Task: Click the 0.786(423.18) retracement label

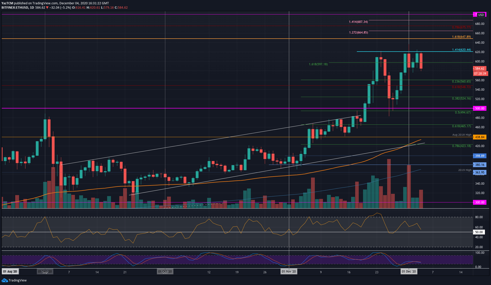Action: click(x=461, y=146)
